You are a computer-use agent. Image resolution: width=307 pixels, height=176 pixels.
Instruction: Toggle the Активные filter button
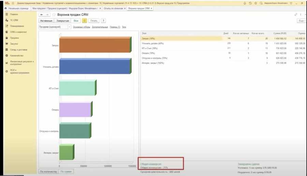click(x=46, y=21)
